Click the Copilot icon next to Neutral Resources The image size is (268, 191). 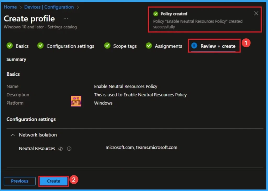[x=61, y=149]
